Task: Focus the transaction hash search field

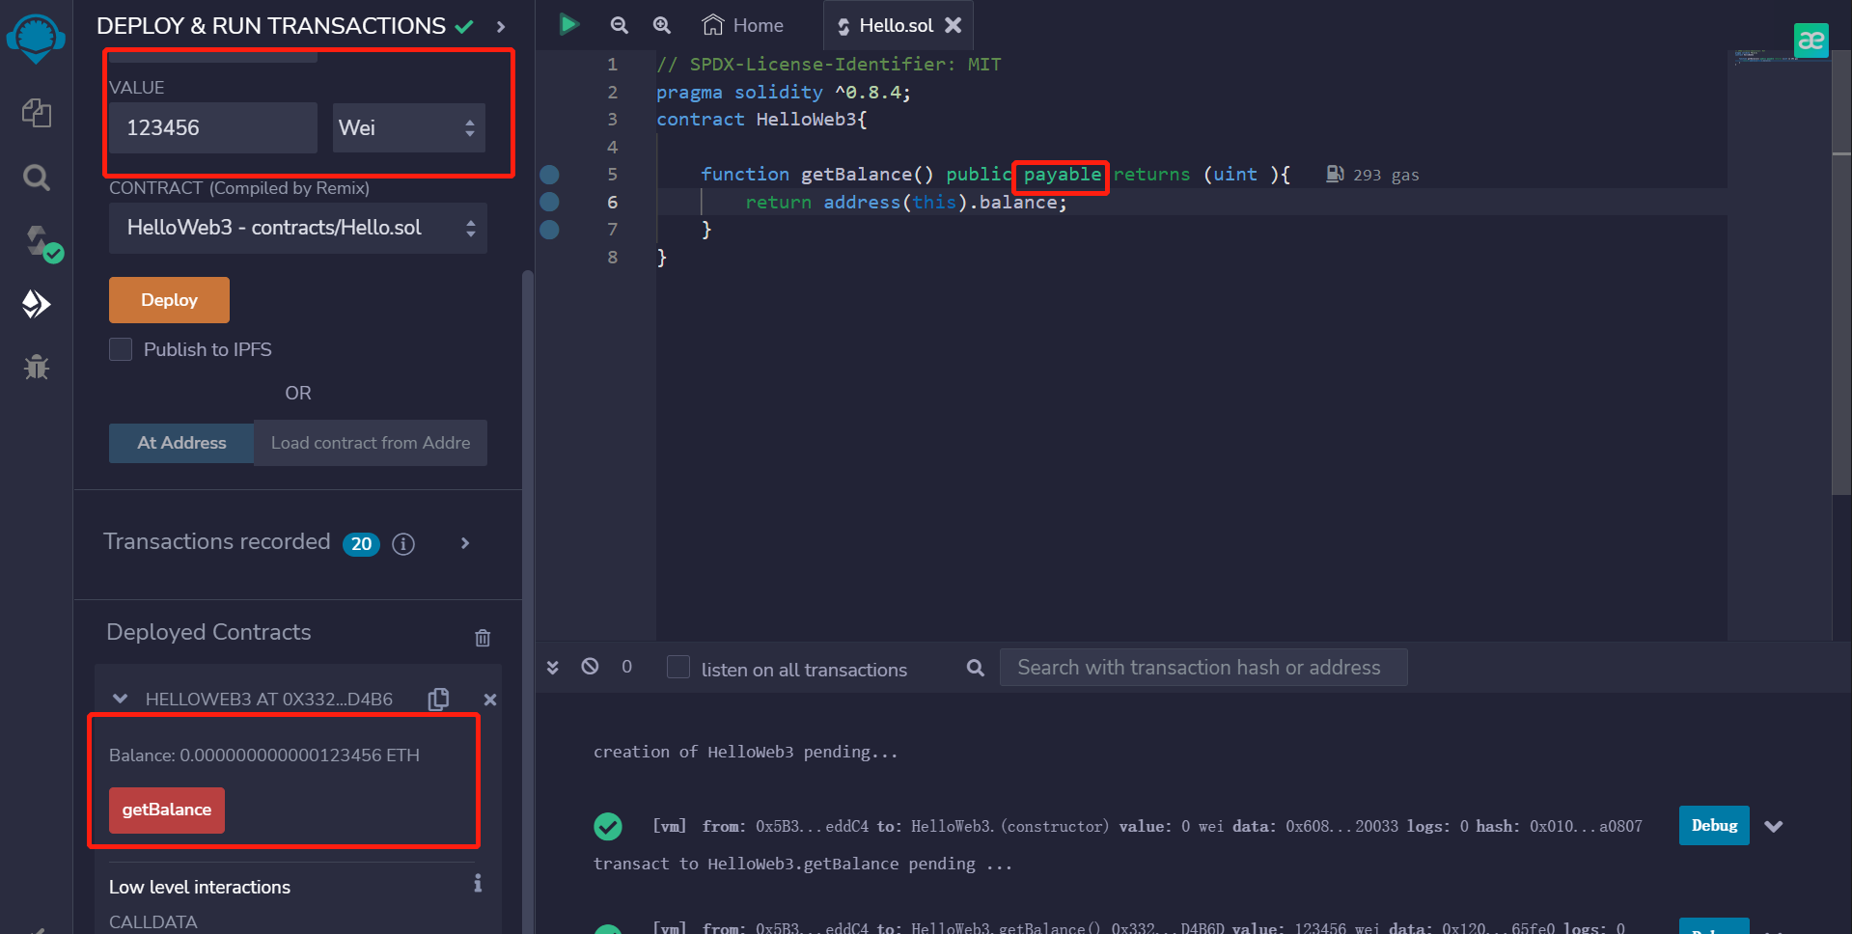Action: [x=1203, y=668]
